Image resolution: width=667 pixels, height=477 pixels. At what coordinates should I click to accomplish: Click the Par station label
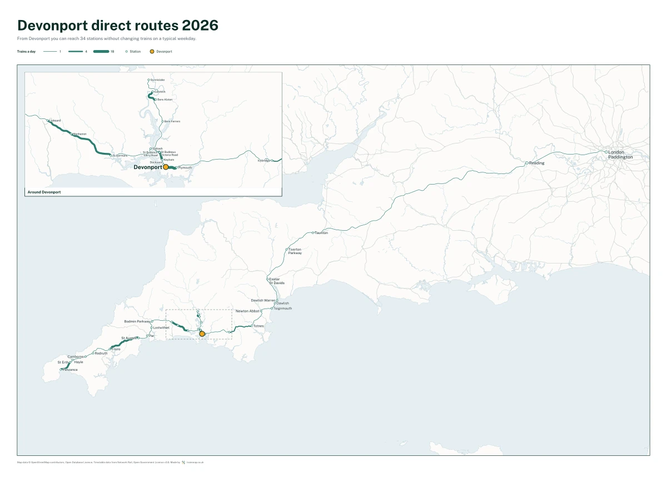[151, 336]
